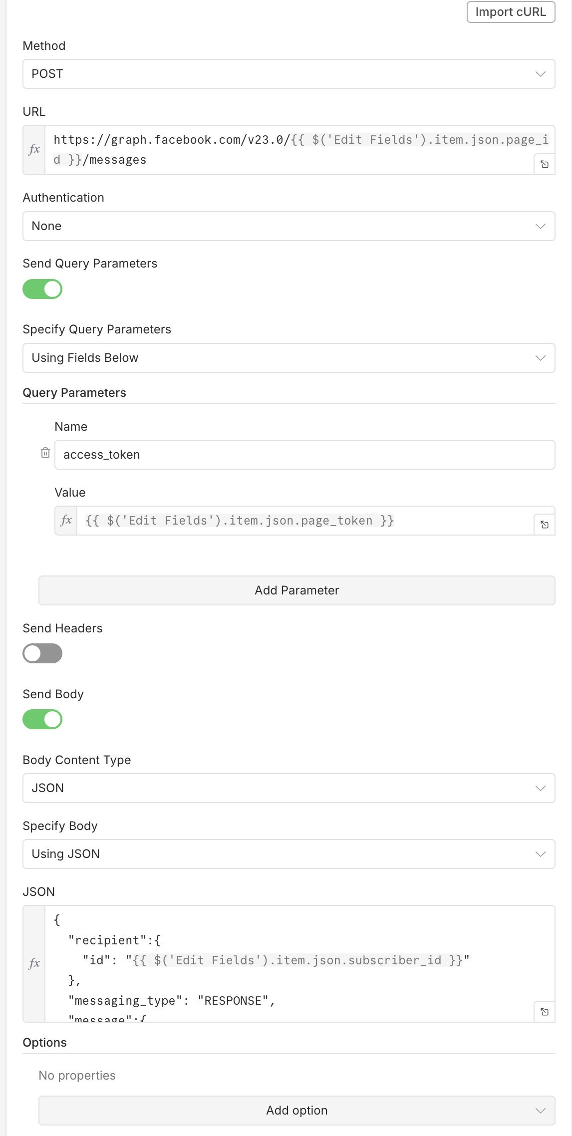Click the fx icon on the URL field
This screenshot has width=572, height=1136.
[34, 149]
